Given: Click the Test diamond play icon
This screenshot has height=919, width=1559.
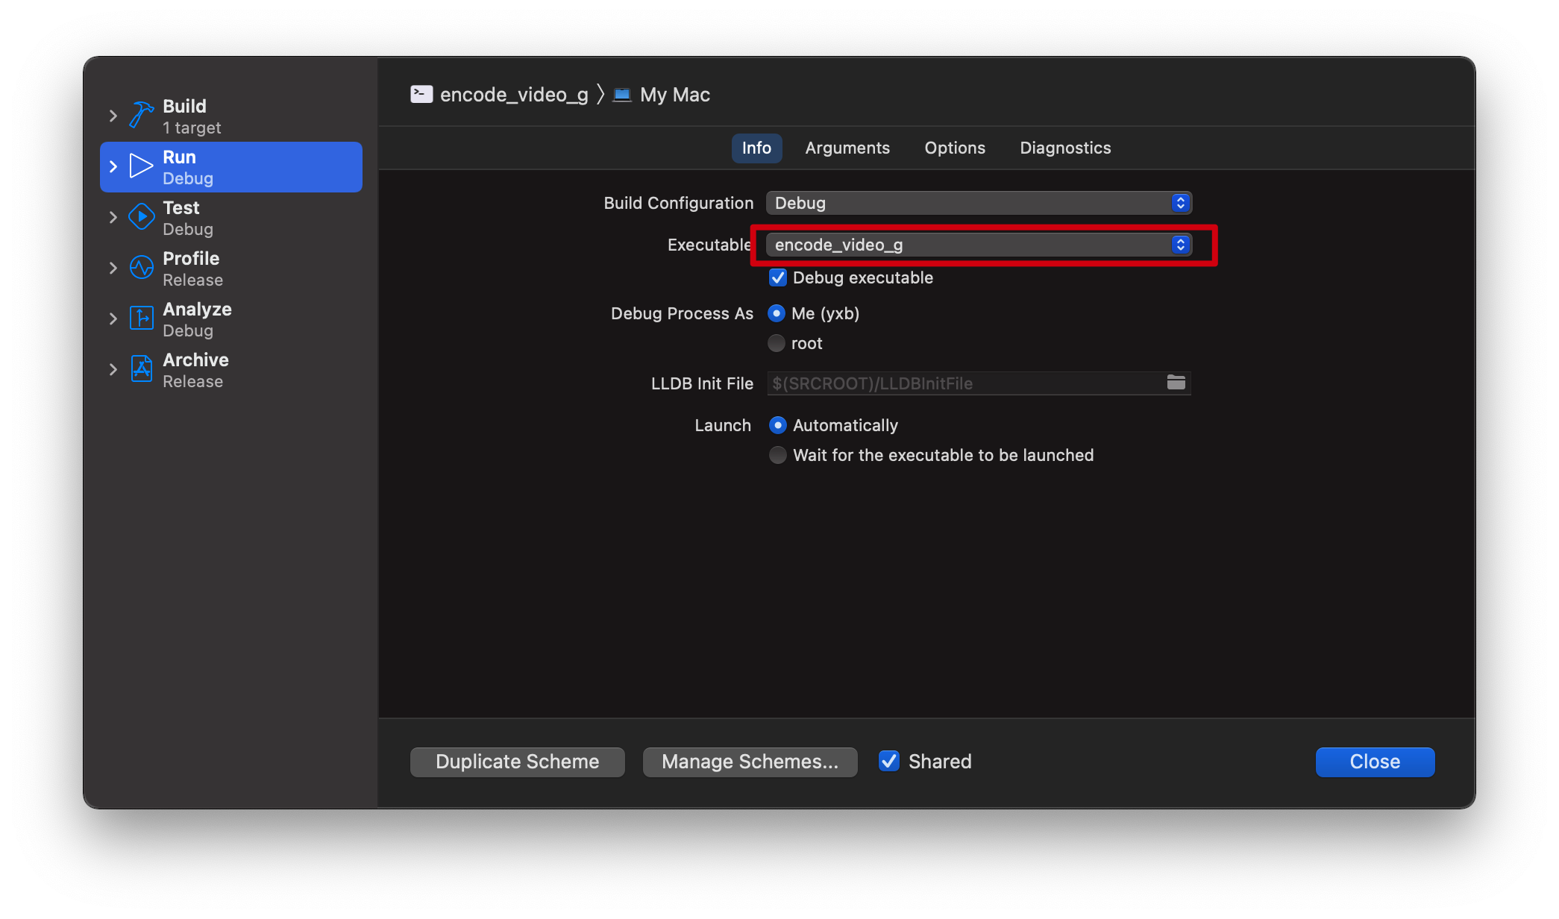Looking at the screenshot, I should click(x=141, y=217).
